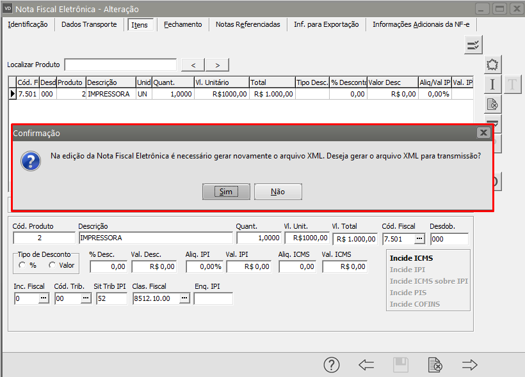
Task: Click the document delete icon in right sidebar
Action: 492,104
